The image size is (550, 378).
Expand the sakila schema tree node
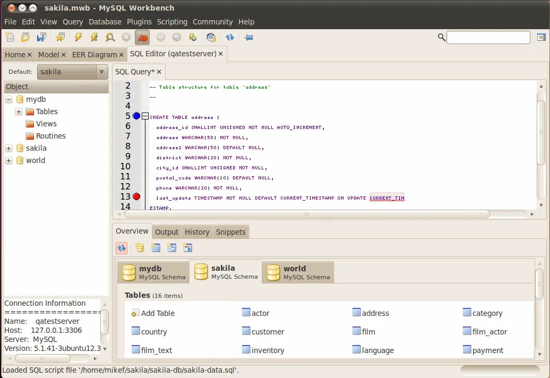coord(8,148)
